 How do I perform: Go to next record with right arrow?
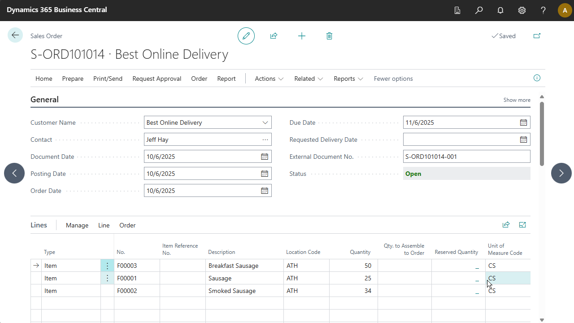[x=561, y=173]
